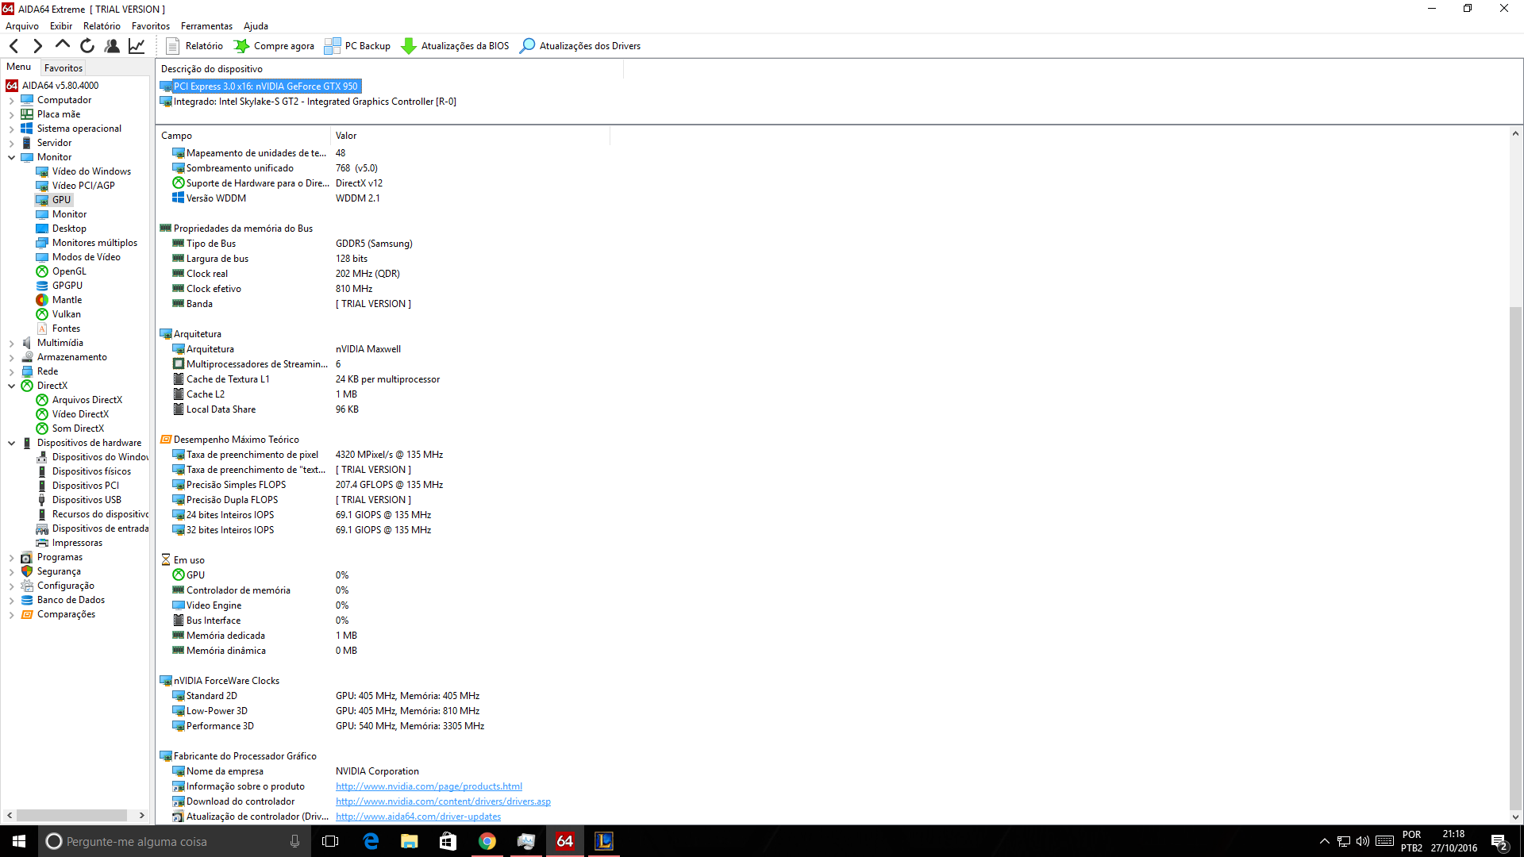Open Google Chrome from the taskbar
The image size is (1524, 857).
(487, 841)
